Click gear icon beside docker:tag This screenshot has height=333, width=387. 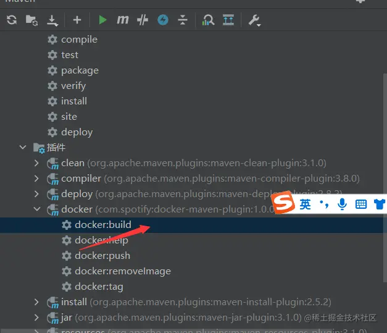tap(67, 287)
